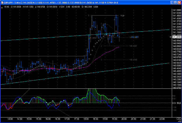
Task: Click the Fibonacci level label 140.8887
Action: click(x=133, y=46)
